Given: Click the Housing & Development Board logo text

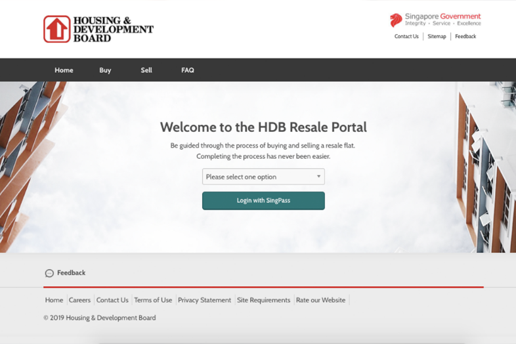Looking at the screenshot, I should pos(113,30).
